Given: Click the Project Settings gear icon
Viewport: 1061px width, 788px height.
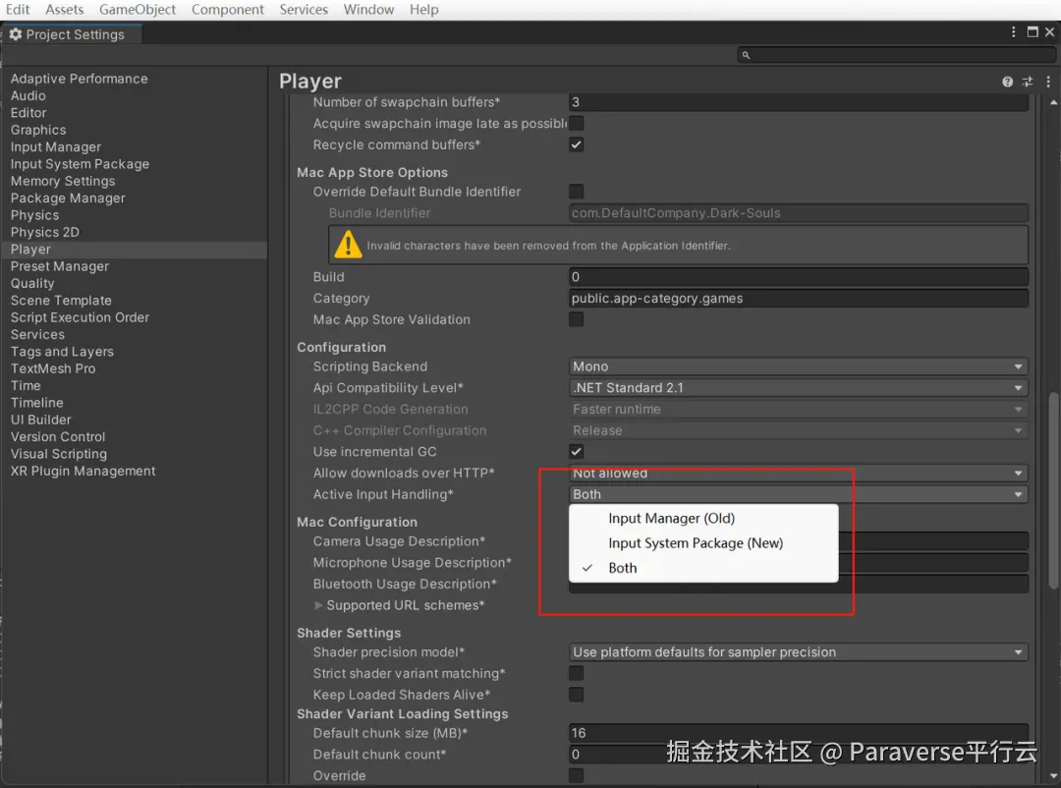Looking at the screenshot, I should (x=16, y=34).
